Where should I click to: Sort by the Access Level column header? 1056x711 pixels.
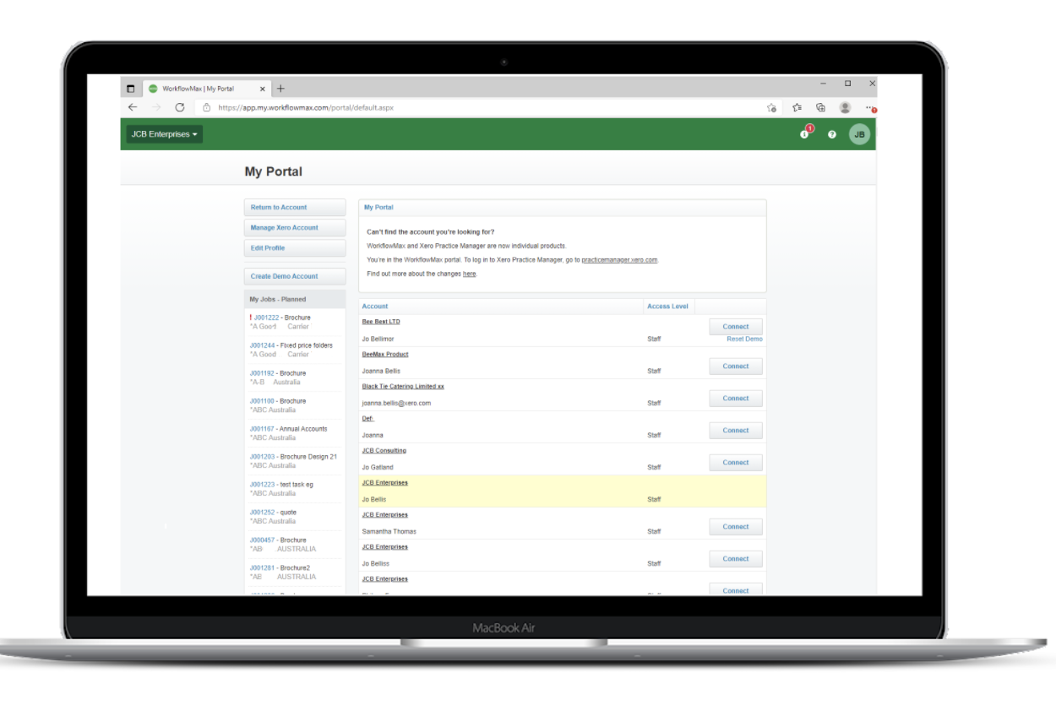(x=667, y=307)
